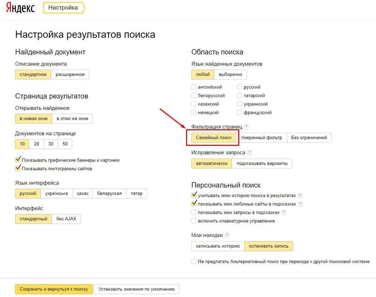Open help for favorite sites option

coord(300,204)
